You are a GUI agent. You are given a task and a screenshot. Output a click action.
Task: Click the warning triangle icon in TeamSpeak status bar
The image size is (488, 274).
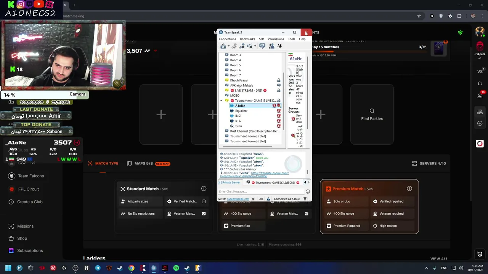pos(268,199)
